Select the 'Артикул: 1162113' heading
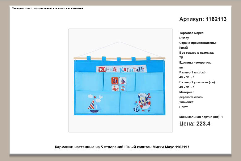 203,19
